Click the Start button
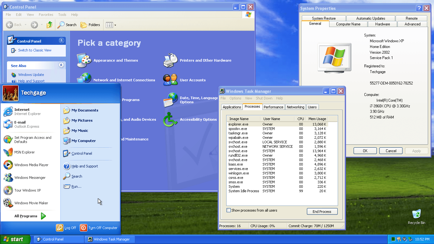434x244 pixels. click(x=15, y=239)
